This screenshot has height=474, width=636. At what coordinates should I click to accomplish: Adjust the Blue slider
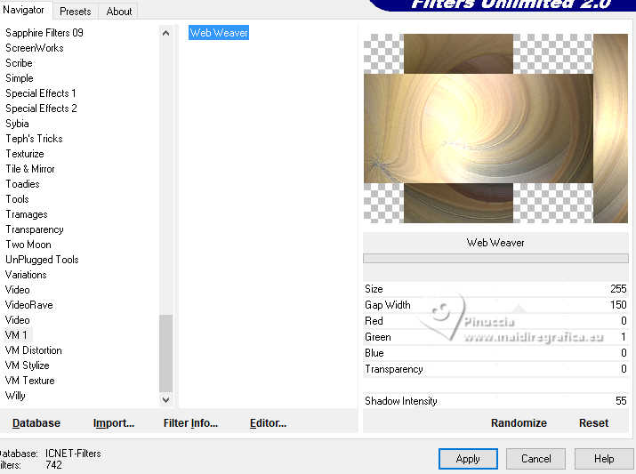(495, 353)
